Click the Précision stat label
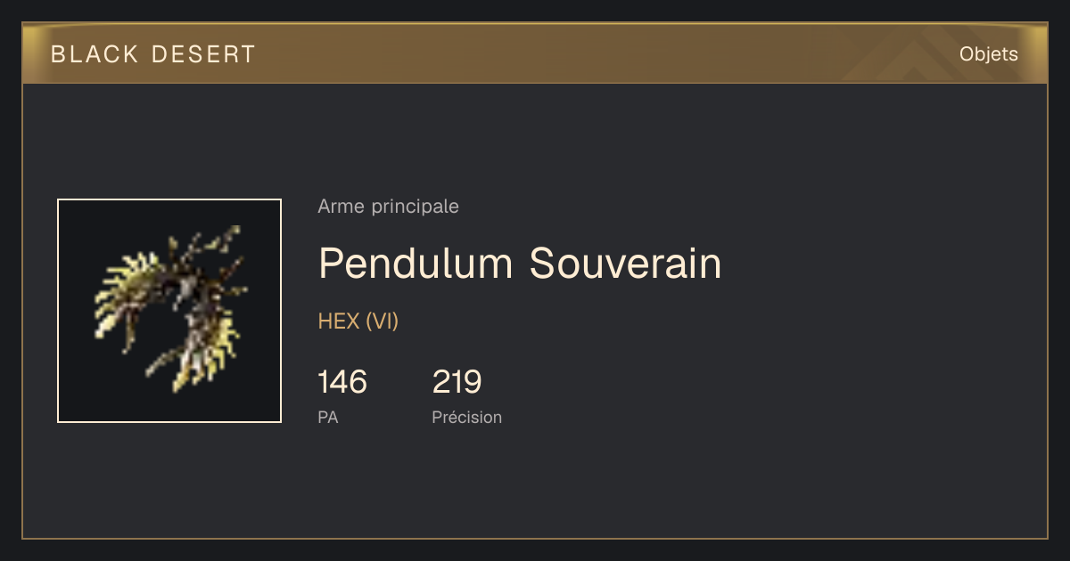The height and width of the screenshot is (561, 1070). click(466, 417)
